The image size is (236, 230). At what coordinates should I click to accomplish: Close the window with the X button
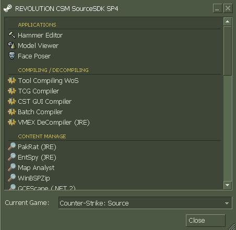(228, 8)
